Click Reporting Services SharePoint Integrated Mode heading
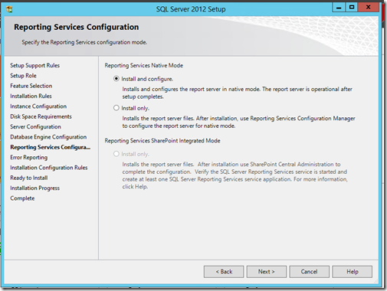Viewport: 387px width, 291px height. pos(162,141)
